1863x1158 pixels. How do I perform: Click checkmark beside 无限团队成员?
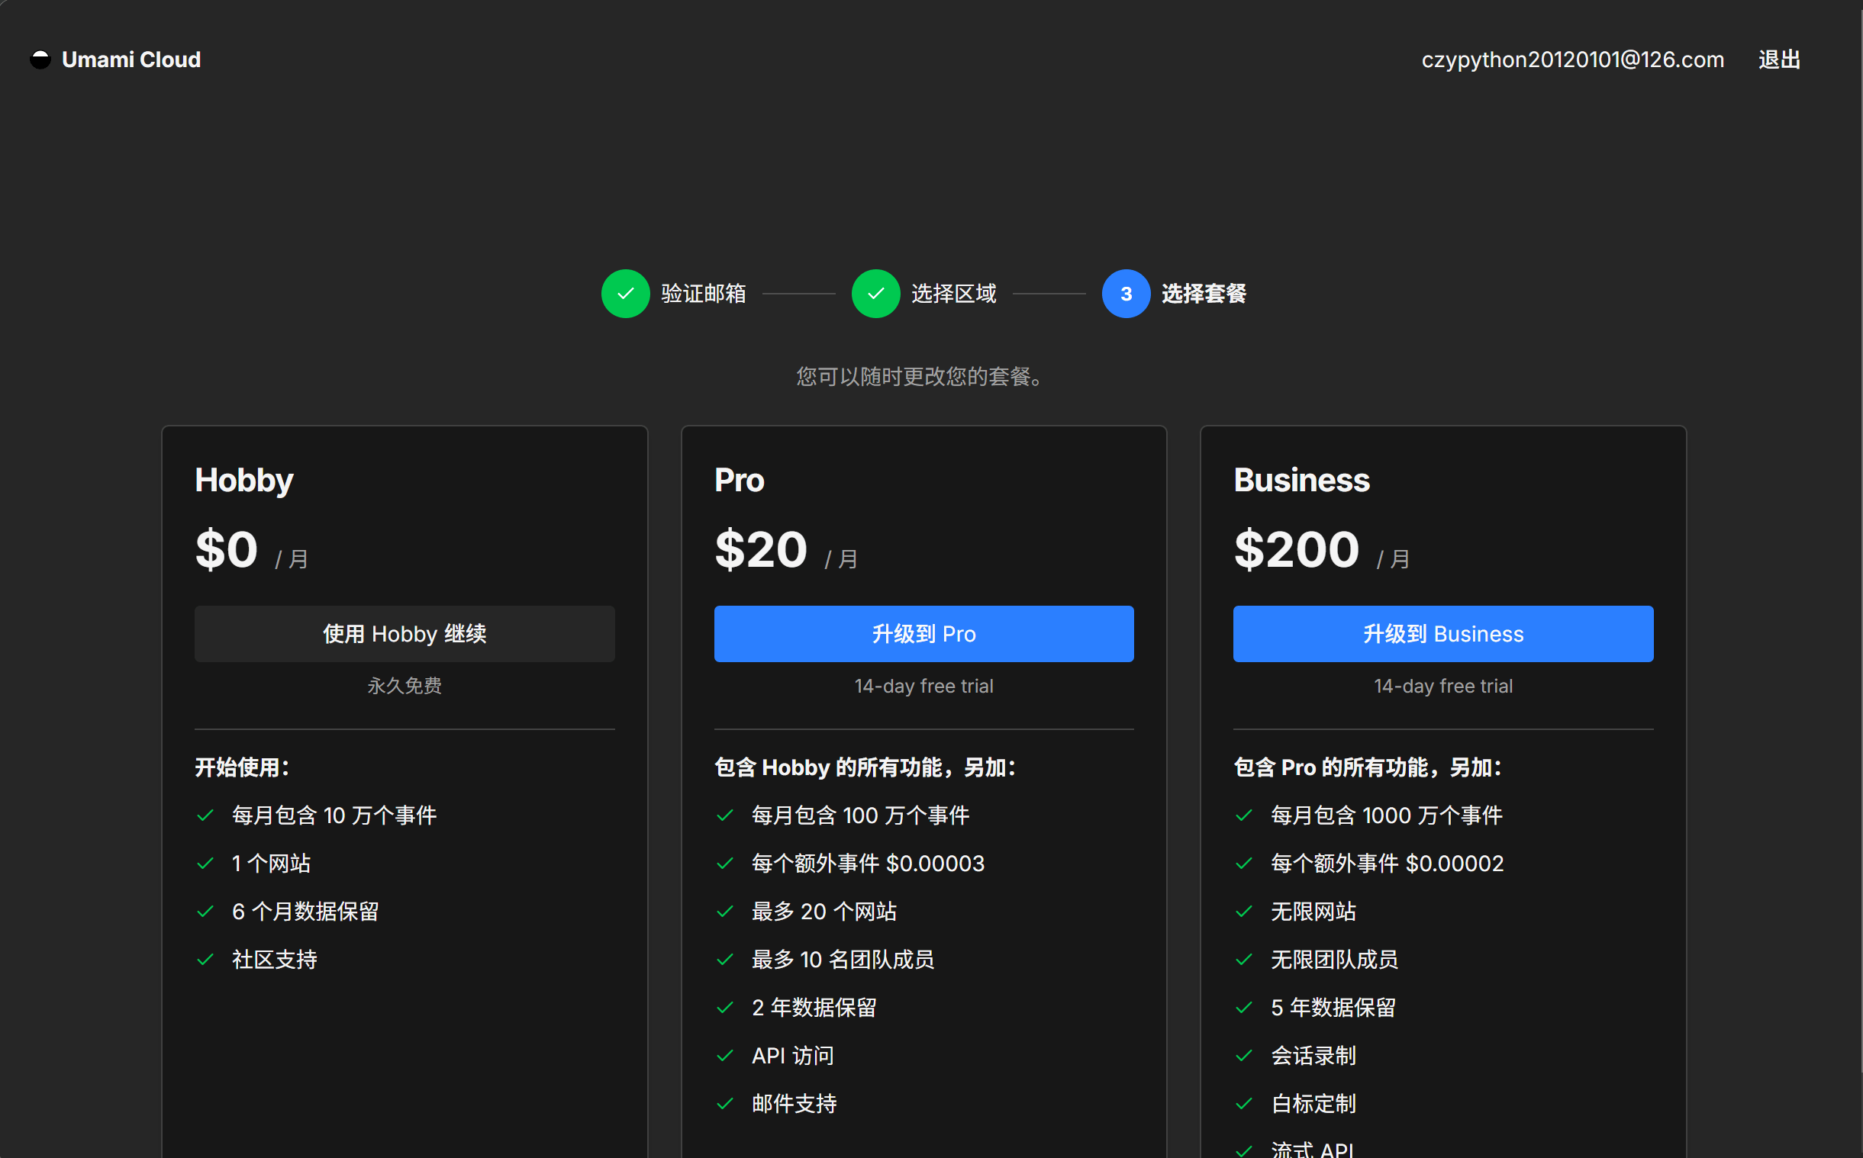coord(1244,960)
